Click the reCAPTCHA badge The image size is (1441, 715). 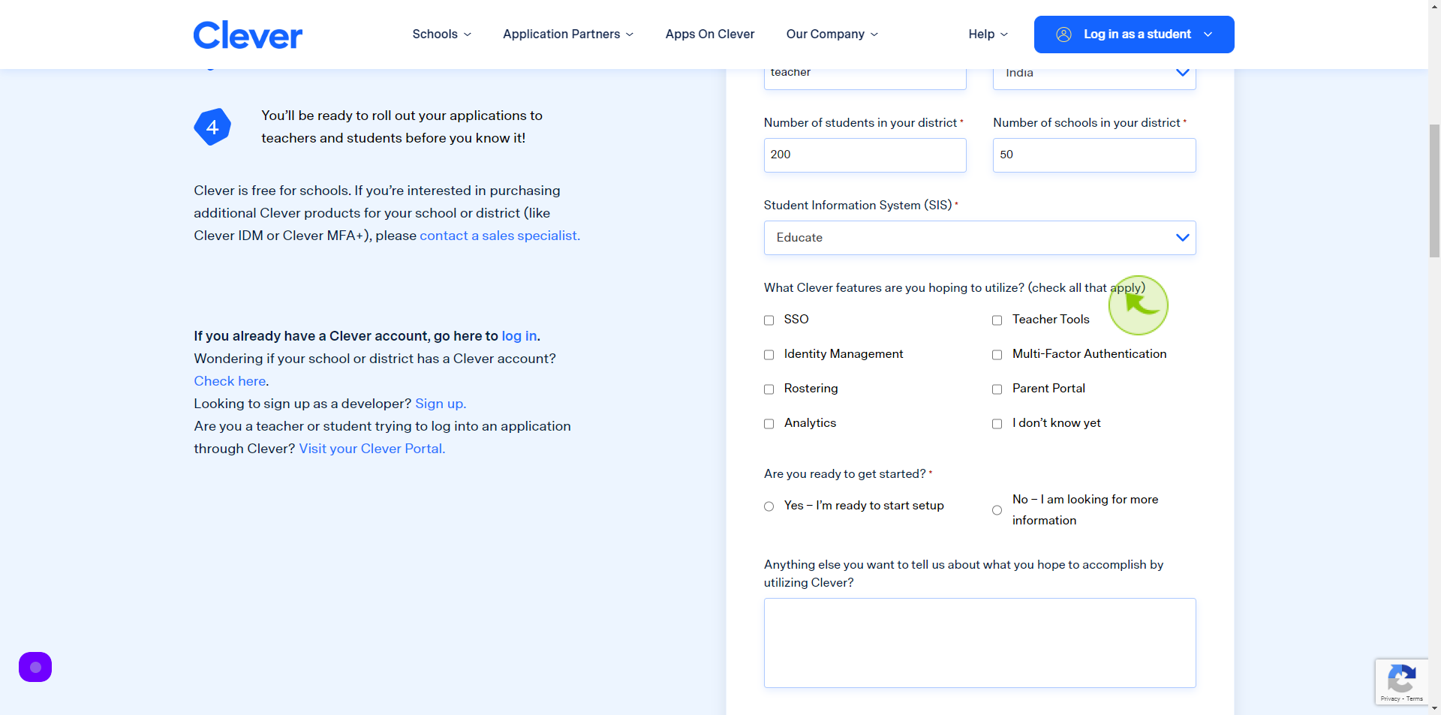pyautogui.click(x=1401, y=682)
